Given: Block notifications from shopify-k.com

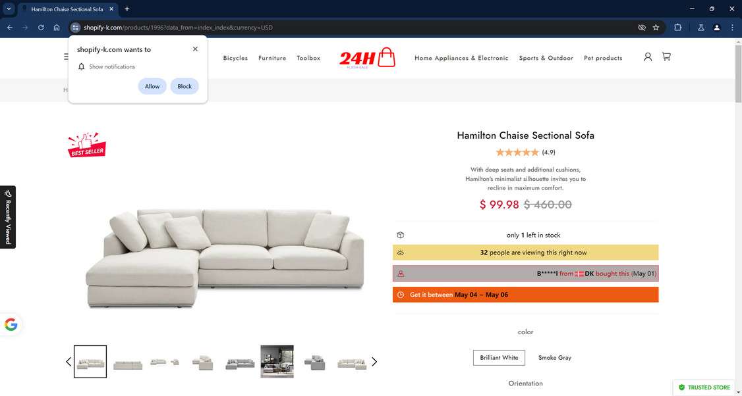Looking at the screenshot, I should pyautogui.click(x=185, y=86).
